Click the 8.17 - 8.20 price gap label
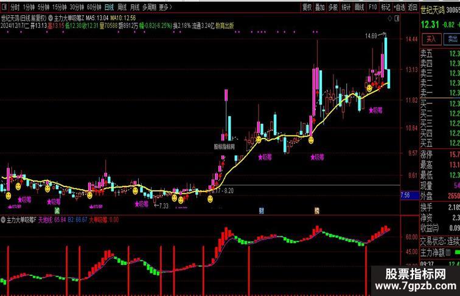 (x=222, y=191)
